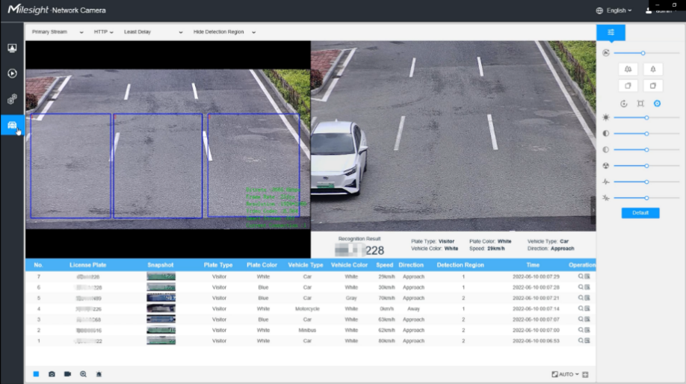Click the alarm siren icon in bottom toolbar
This screenshot has width=686, height=384.
[99, 374]
